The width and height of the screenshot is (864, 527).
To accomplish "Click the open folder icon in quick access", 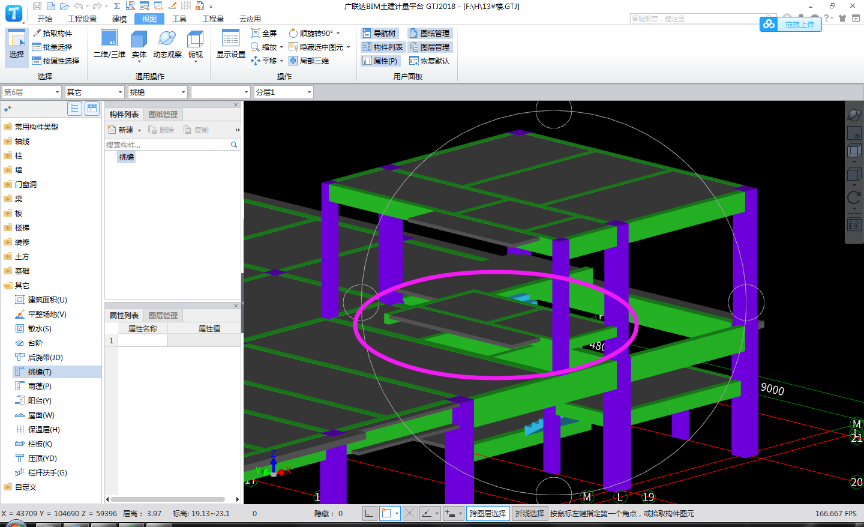I will click(64, 6).
